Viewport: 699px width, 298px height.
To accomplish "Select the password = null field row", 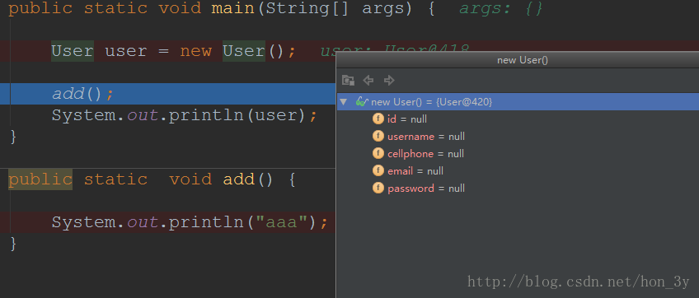I will click(x=518, y=189).
